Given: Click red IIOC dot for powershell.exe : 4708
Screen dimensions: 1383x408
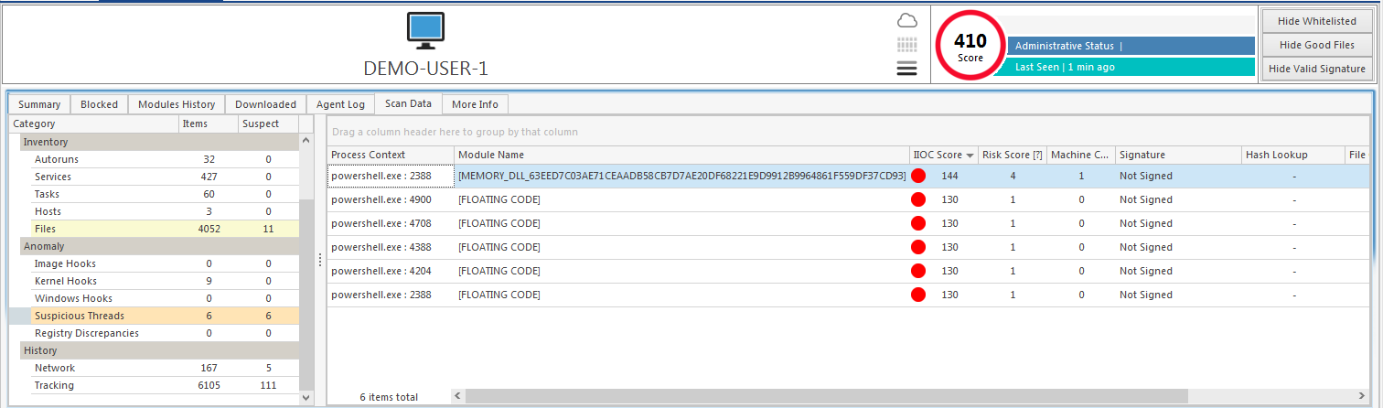Looking at the screenshot, I should pos(918,223).
